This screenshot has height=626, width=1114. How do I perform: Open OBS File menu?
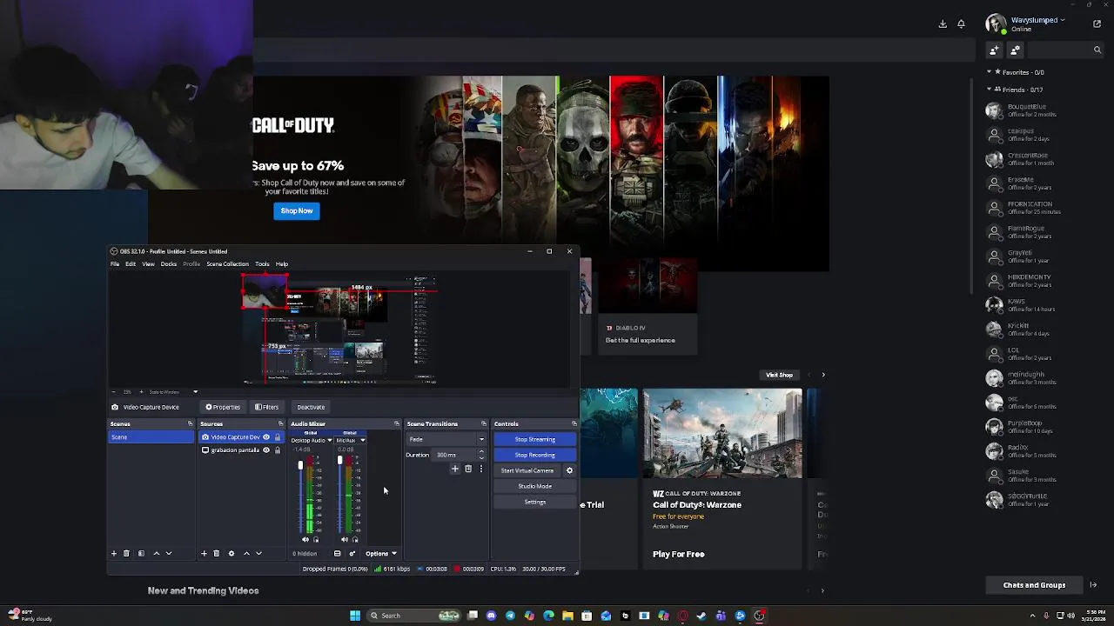[x=115, y=264]
